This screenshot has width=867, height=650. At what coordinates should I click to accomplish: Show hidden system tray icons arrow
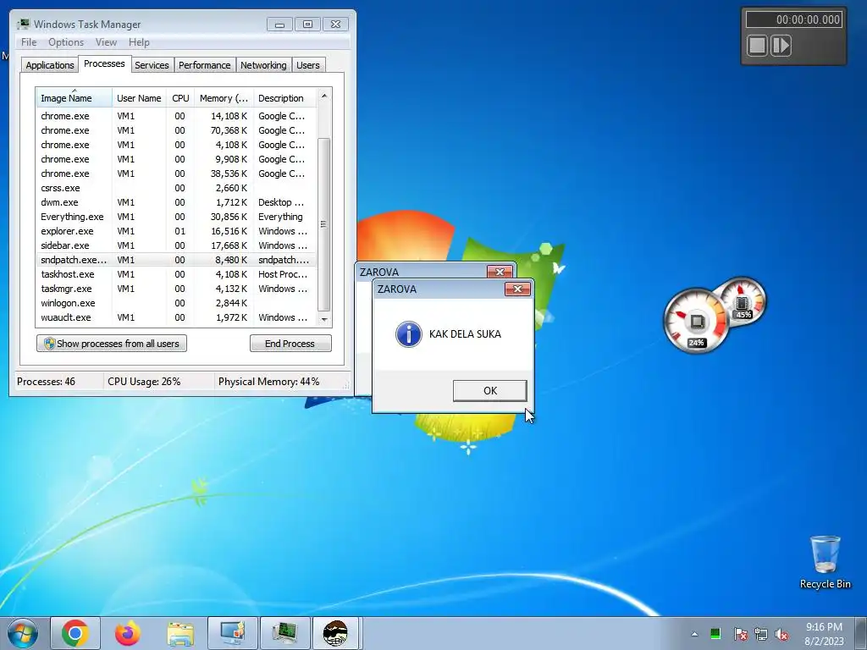(x=694, y=634)
